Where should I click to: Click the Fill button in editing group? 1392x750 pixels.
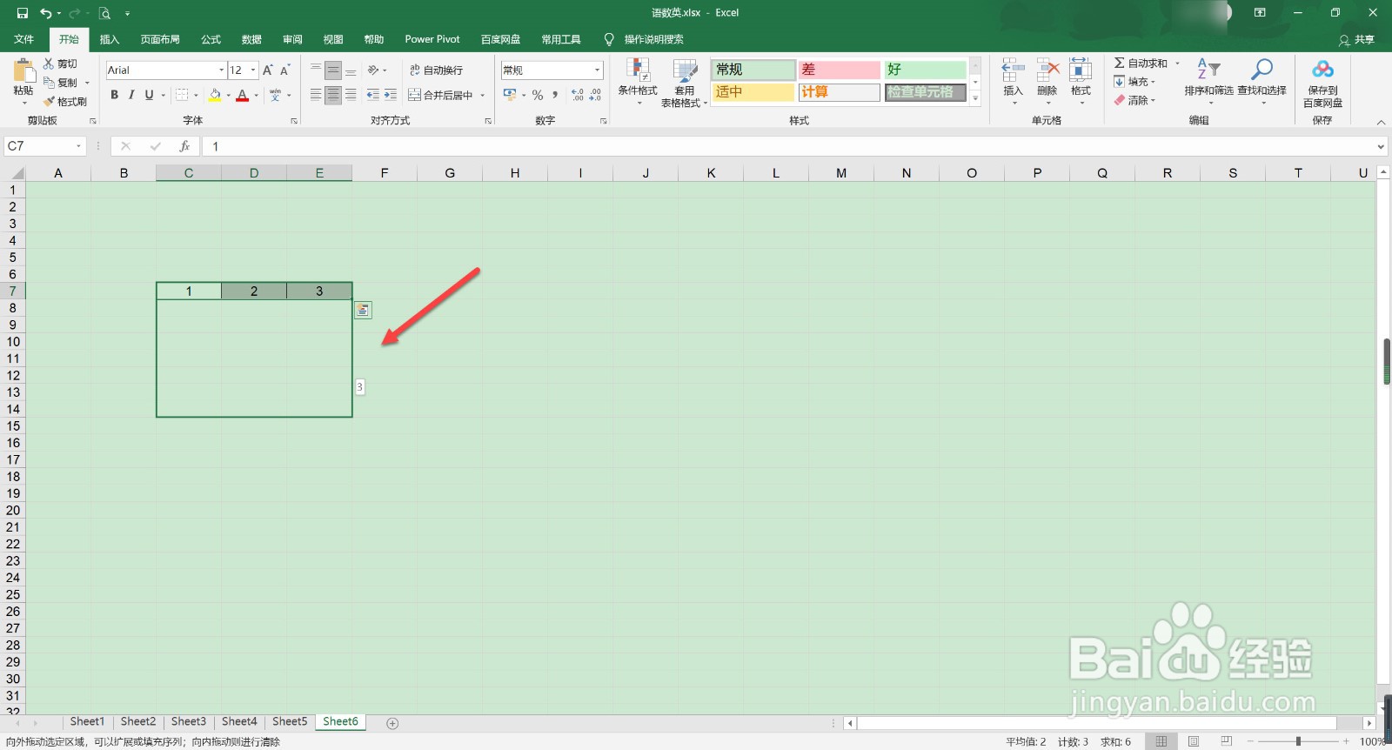pyautogui.click(x=1135, y=82)
